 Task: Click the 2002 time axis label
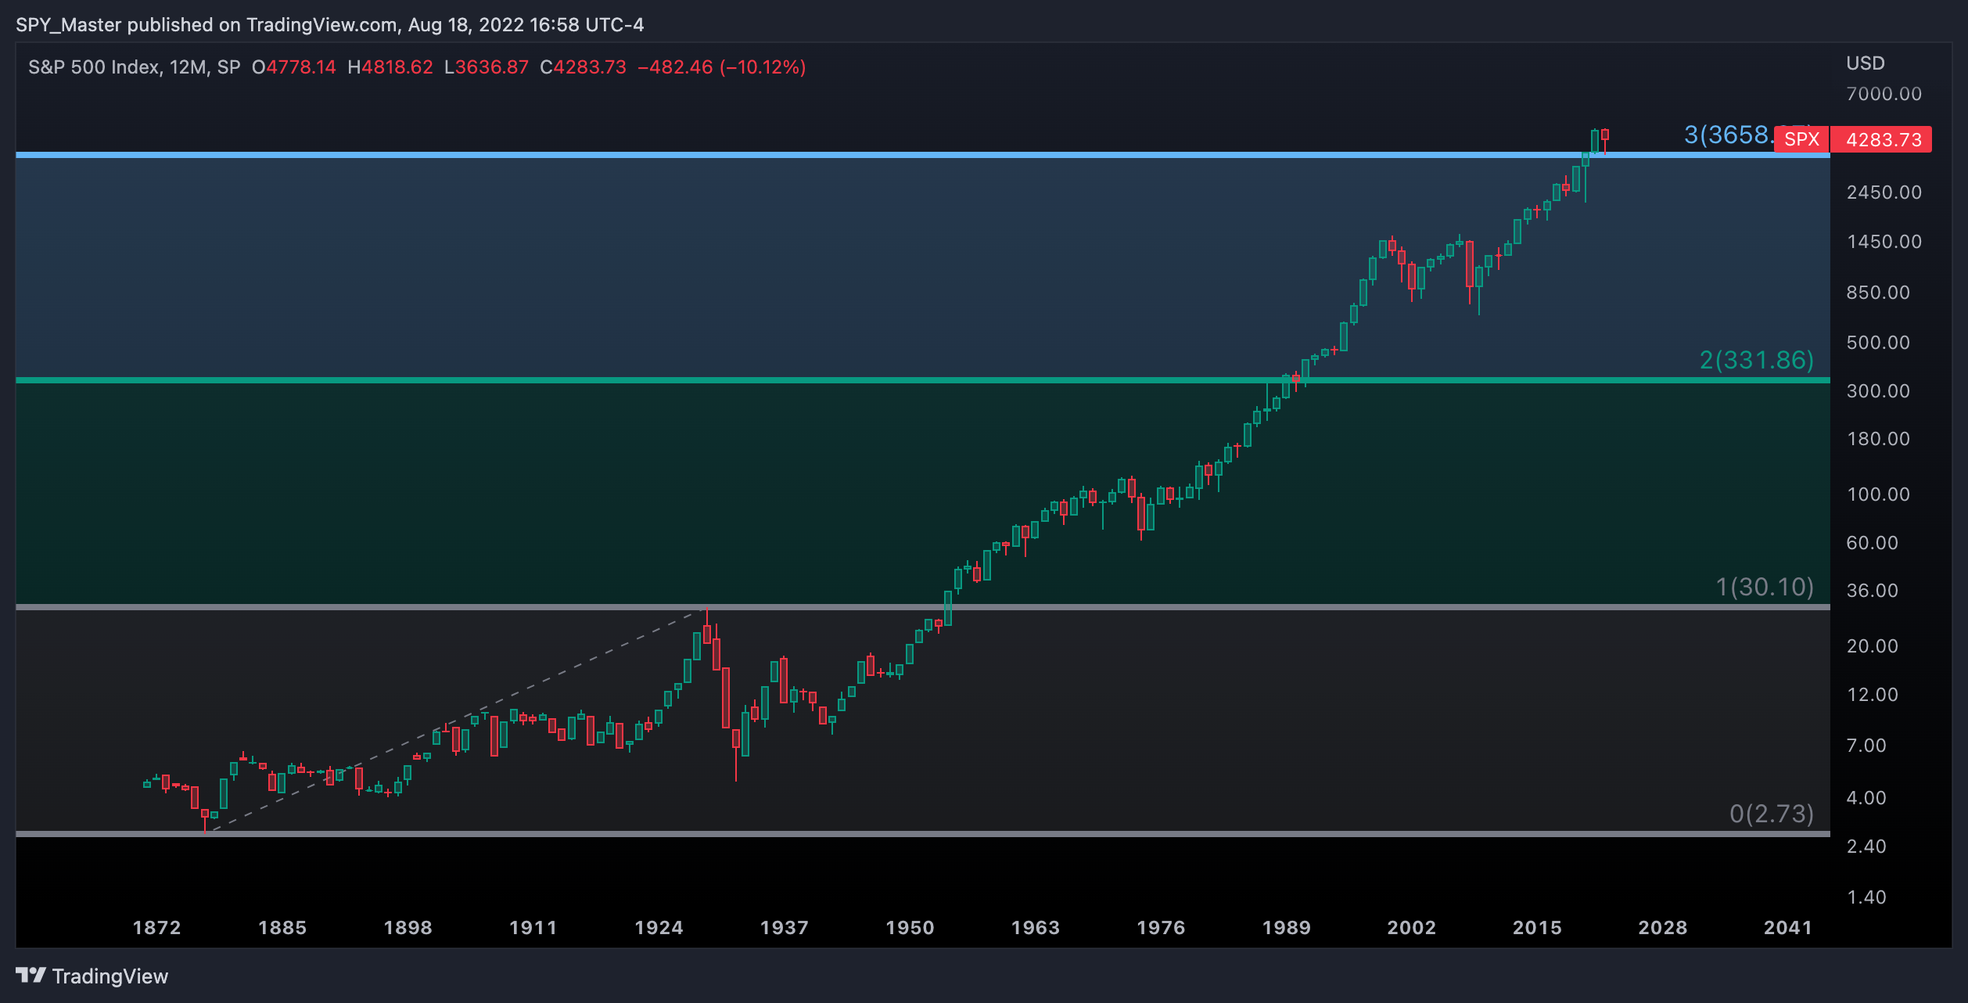1411,928
